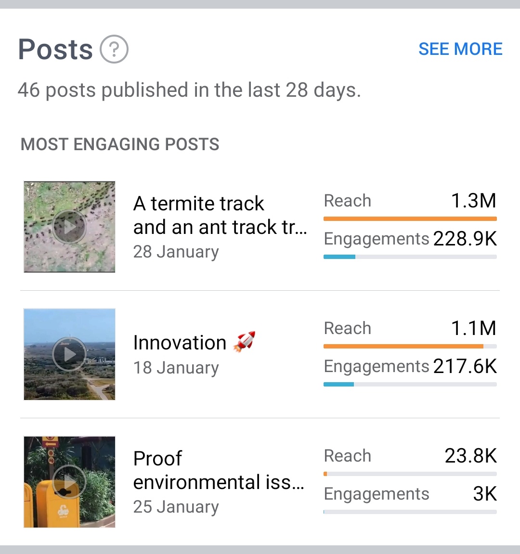Click the rocket emoji beside Innovation
This screenshot has width=520, height=554.
(244, 342)
